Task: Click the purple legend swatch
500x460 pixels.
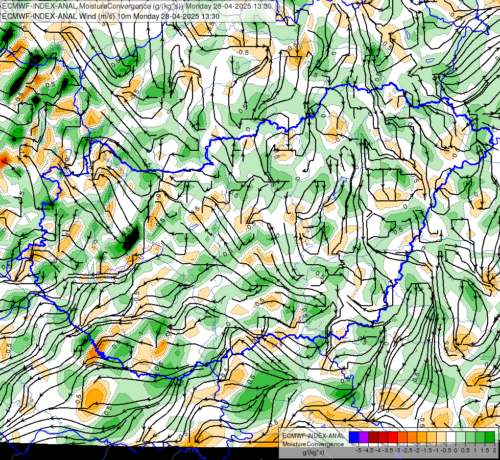Action: pos(364,437)
